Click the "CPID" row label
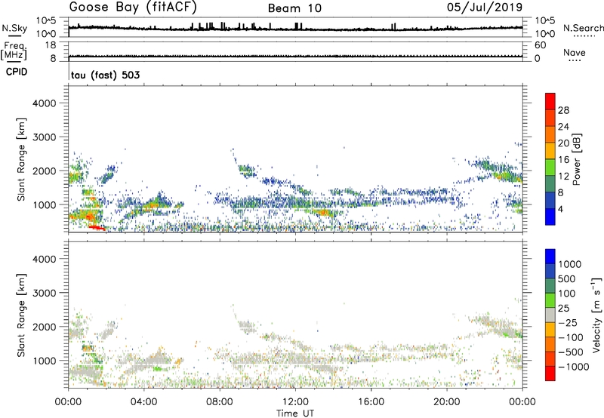Image resolution: width=604 pixels, height=418 pixels. coord(17,72)
